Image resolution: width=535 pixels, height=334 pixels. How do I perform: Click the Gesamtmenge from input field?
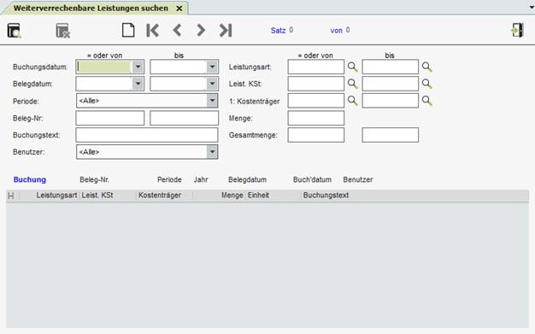[x=315, y=135]
